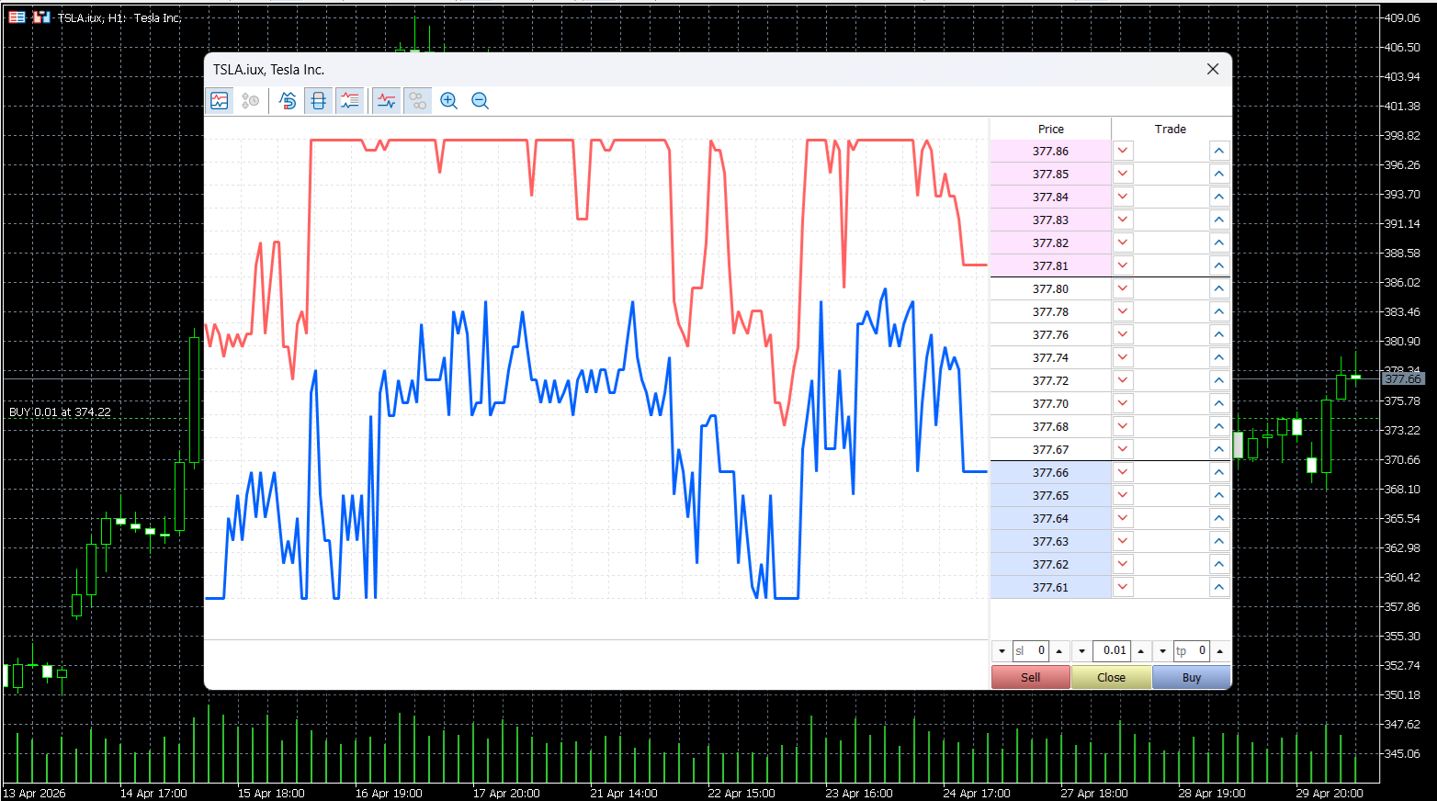Click red down arrow on 377.63 row
This screenshot has height=801, width=1437.
click(x=1123, y=541)
